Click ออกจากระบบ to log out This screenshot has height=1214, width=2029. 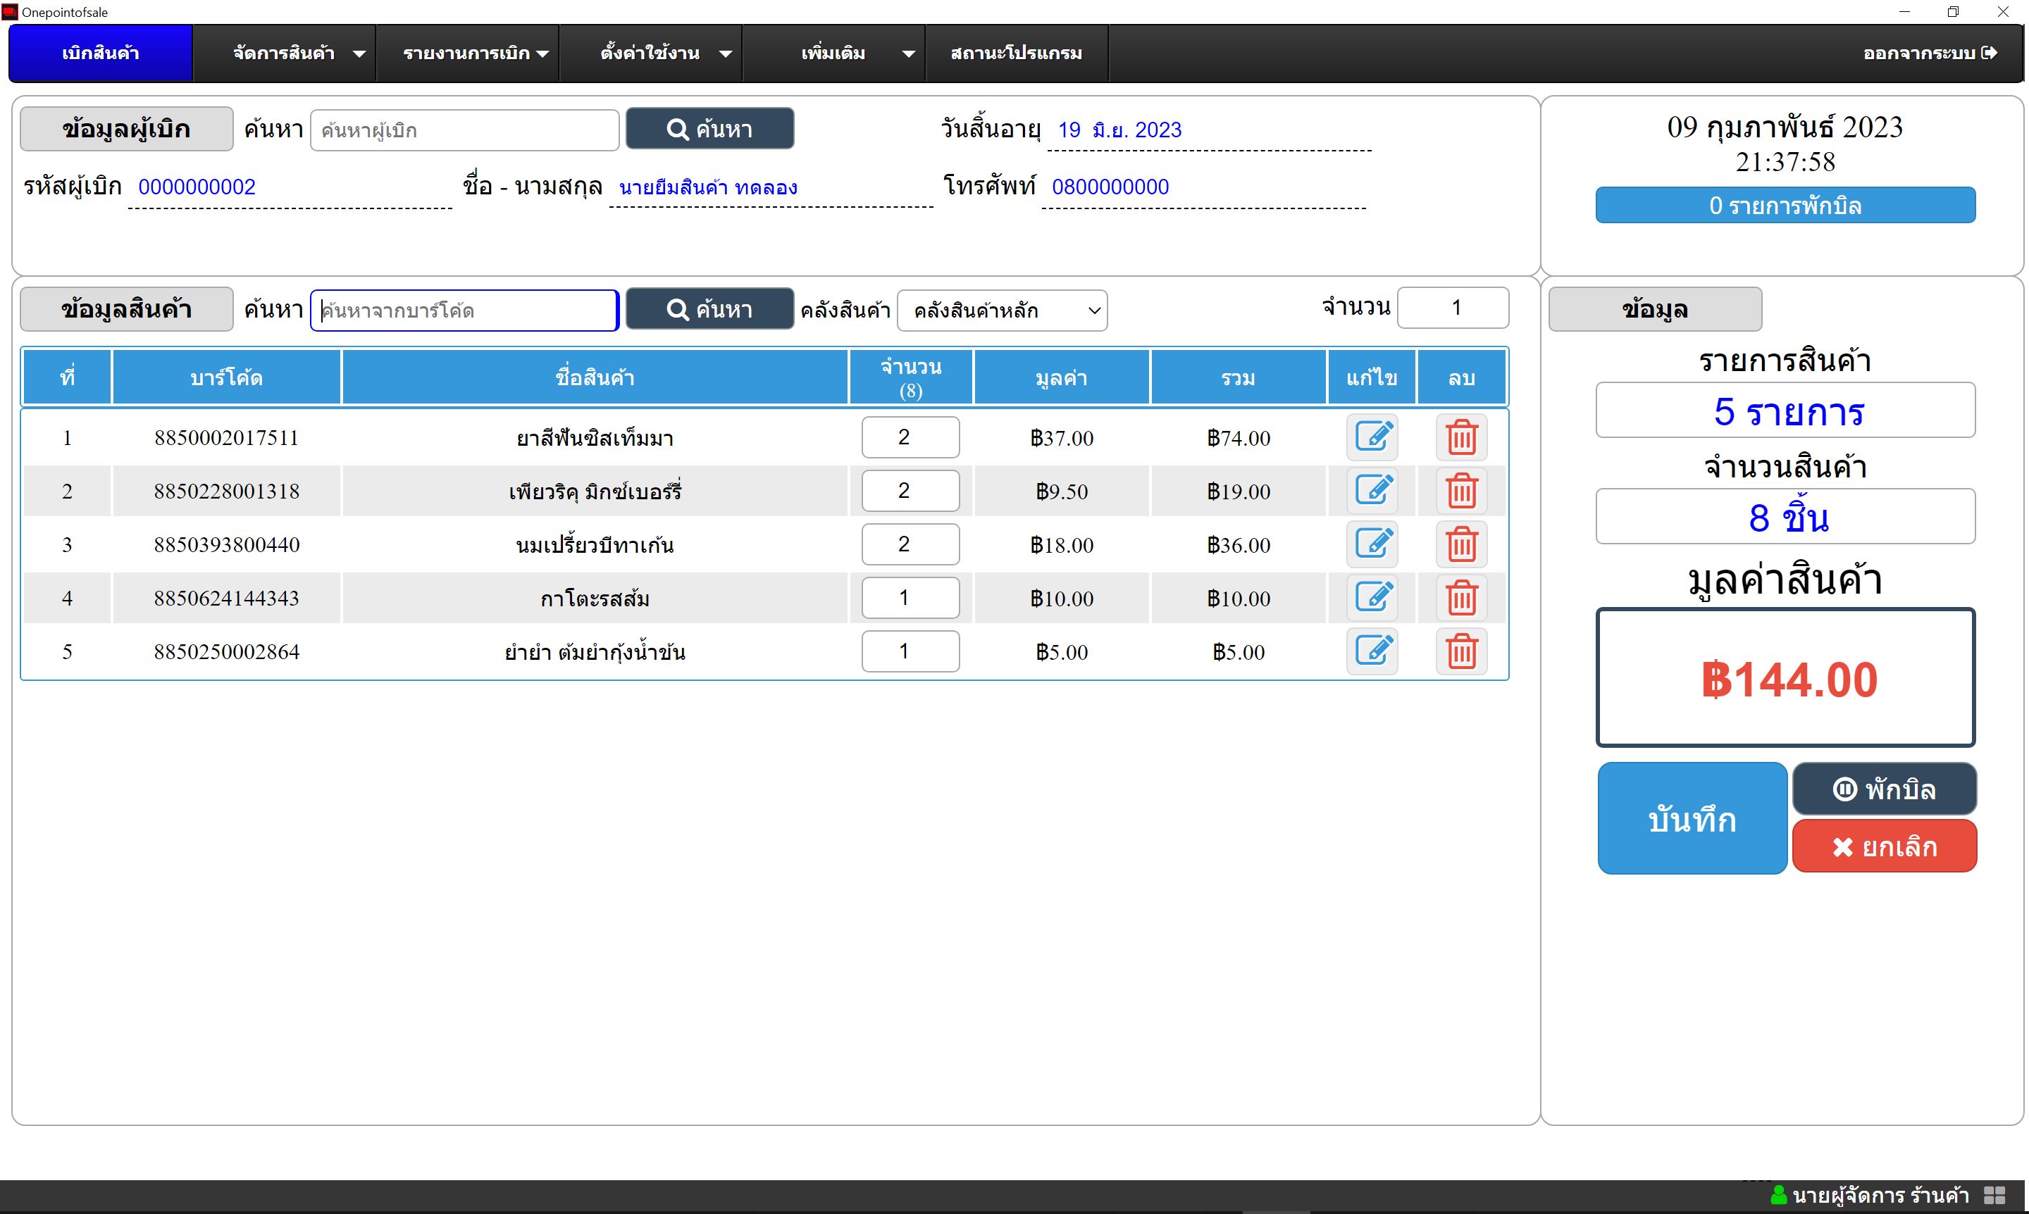click(1930, 54)
